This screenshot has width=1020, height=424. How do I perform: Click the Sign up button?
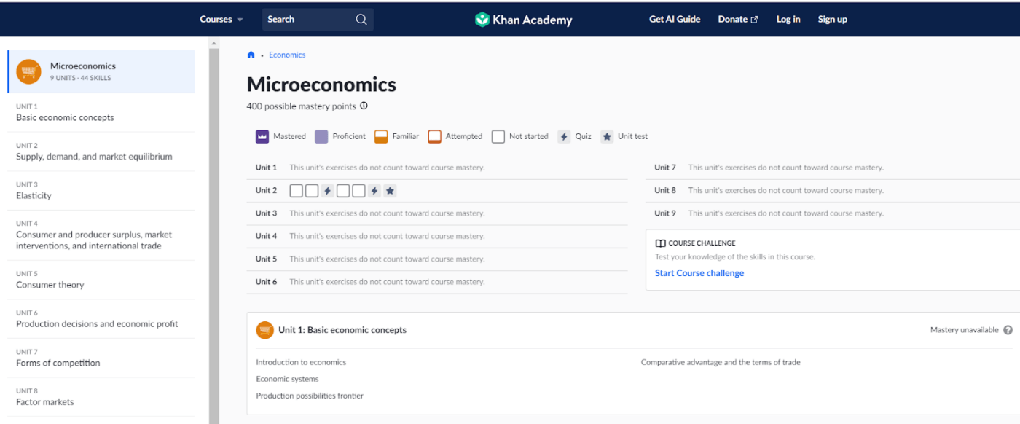(x=832, y=19)
